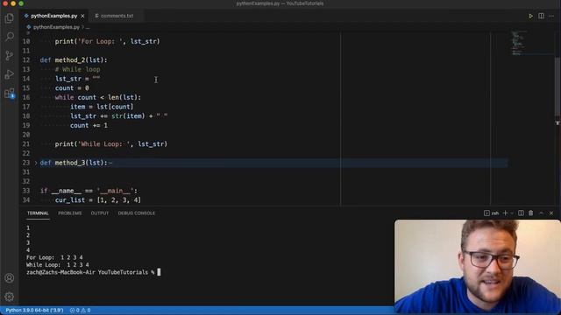Open errors and warnings count in status bar
The image size is (561, 315).
coord(80,311)
